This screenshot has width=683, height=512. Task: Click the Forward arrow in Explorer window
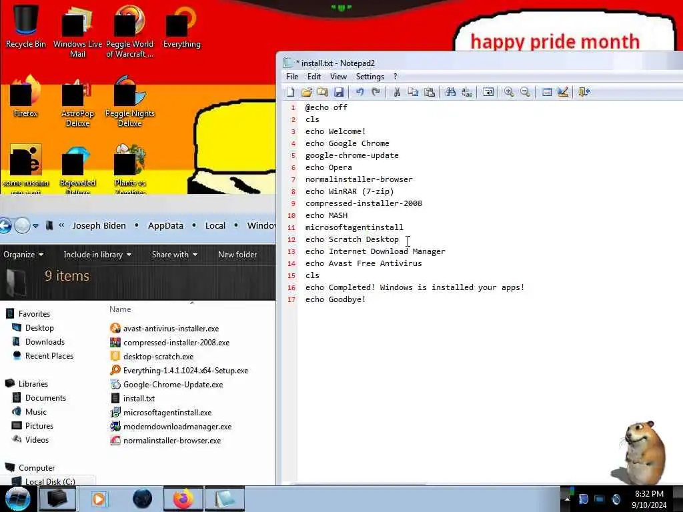pos(22,225)
